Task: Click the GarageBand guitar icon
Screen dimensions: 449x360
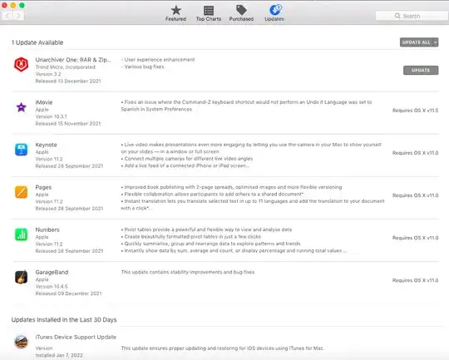Action: pos(21,277)
